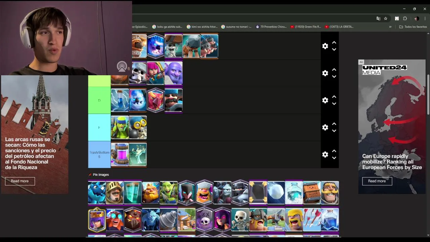
Task: Select the Goblin Drill card
Action: point(169,219)
